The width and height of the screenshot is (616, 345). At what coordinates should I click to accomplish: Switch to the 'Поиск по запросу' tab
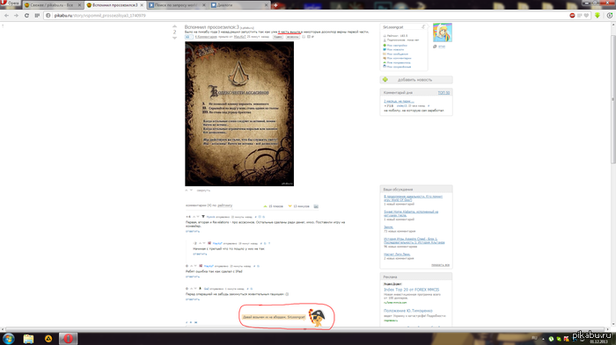pos(176,5)
